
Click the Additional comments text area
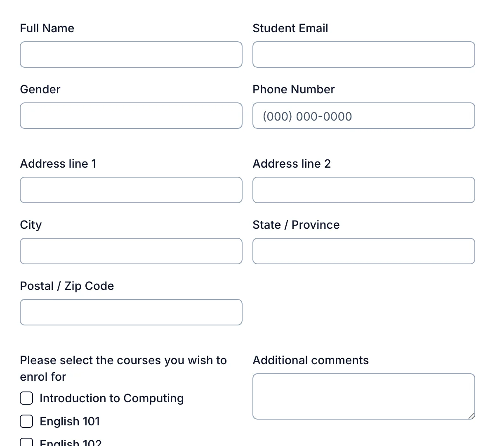click(x=363, y=396)
